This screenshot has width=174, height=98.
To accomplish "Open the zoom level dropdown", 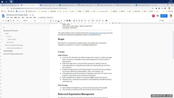I will tap(18, 21).
